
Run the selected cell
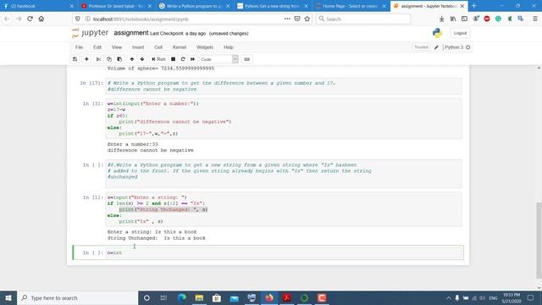click(x=158, y=59)
